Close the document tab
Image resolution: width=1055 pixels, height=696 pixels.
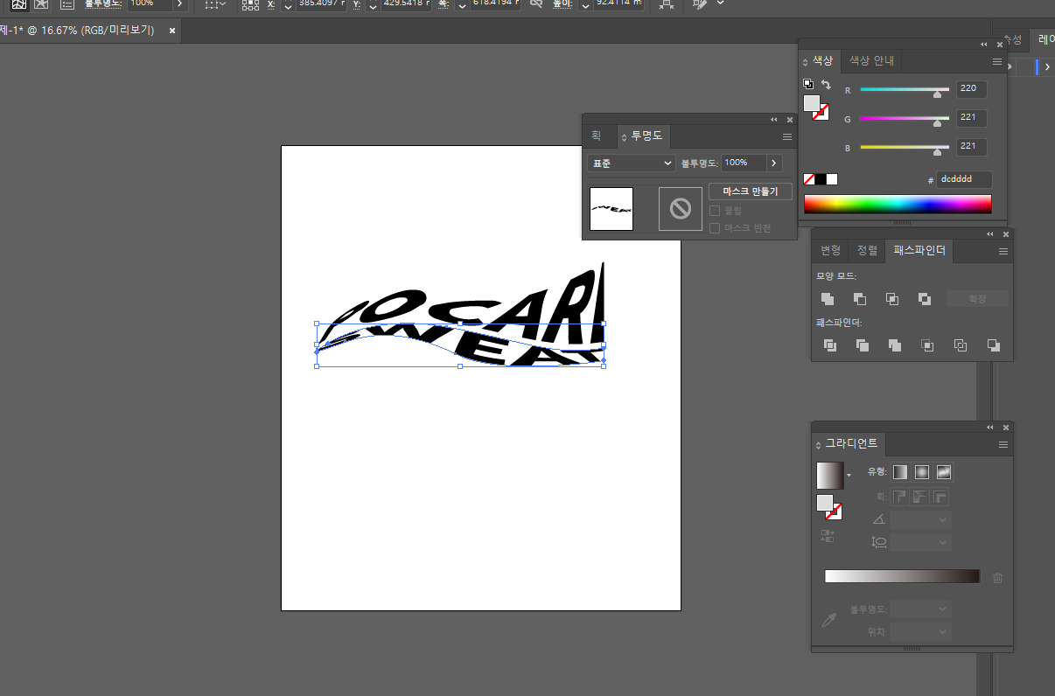click(172, 31)
